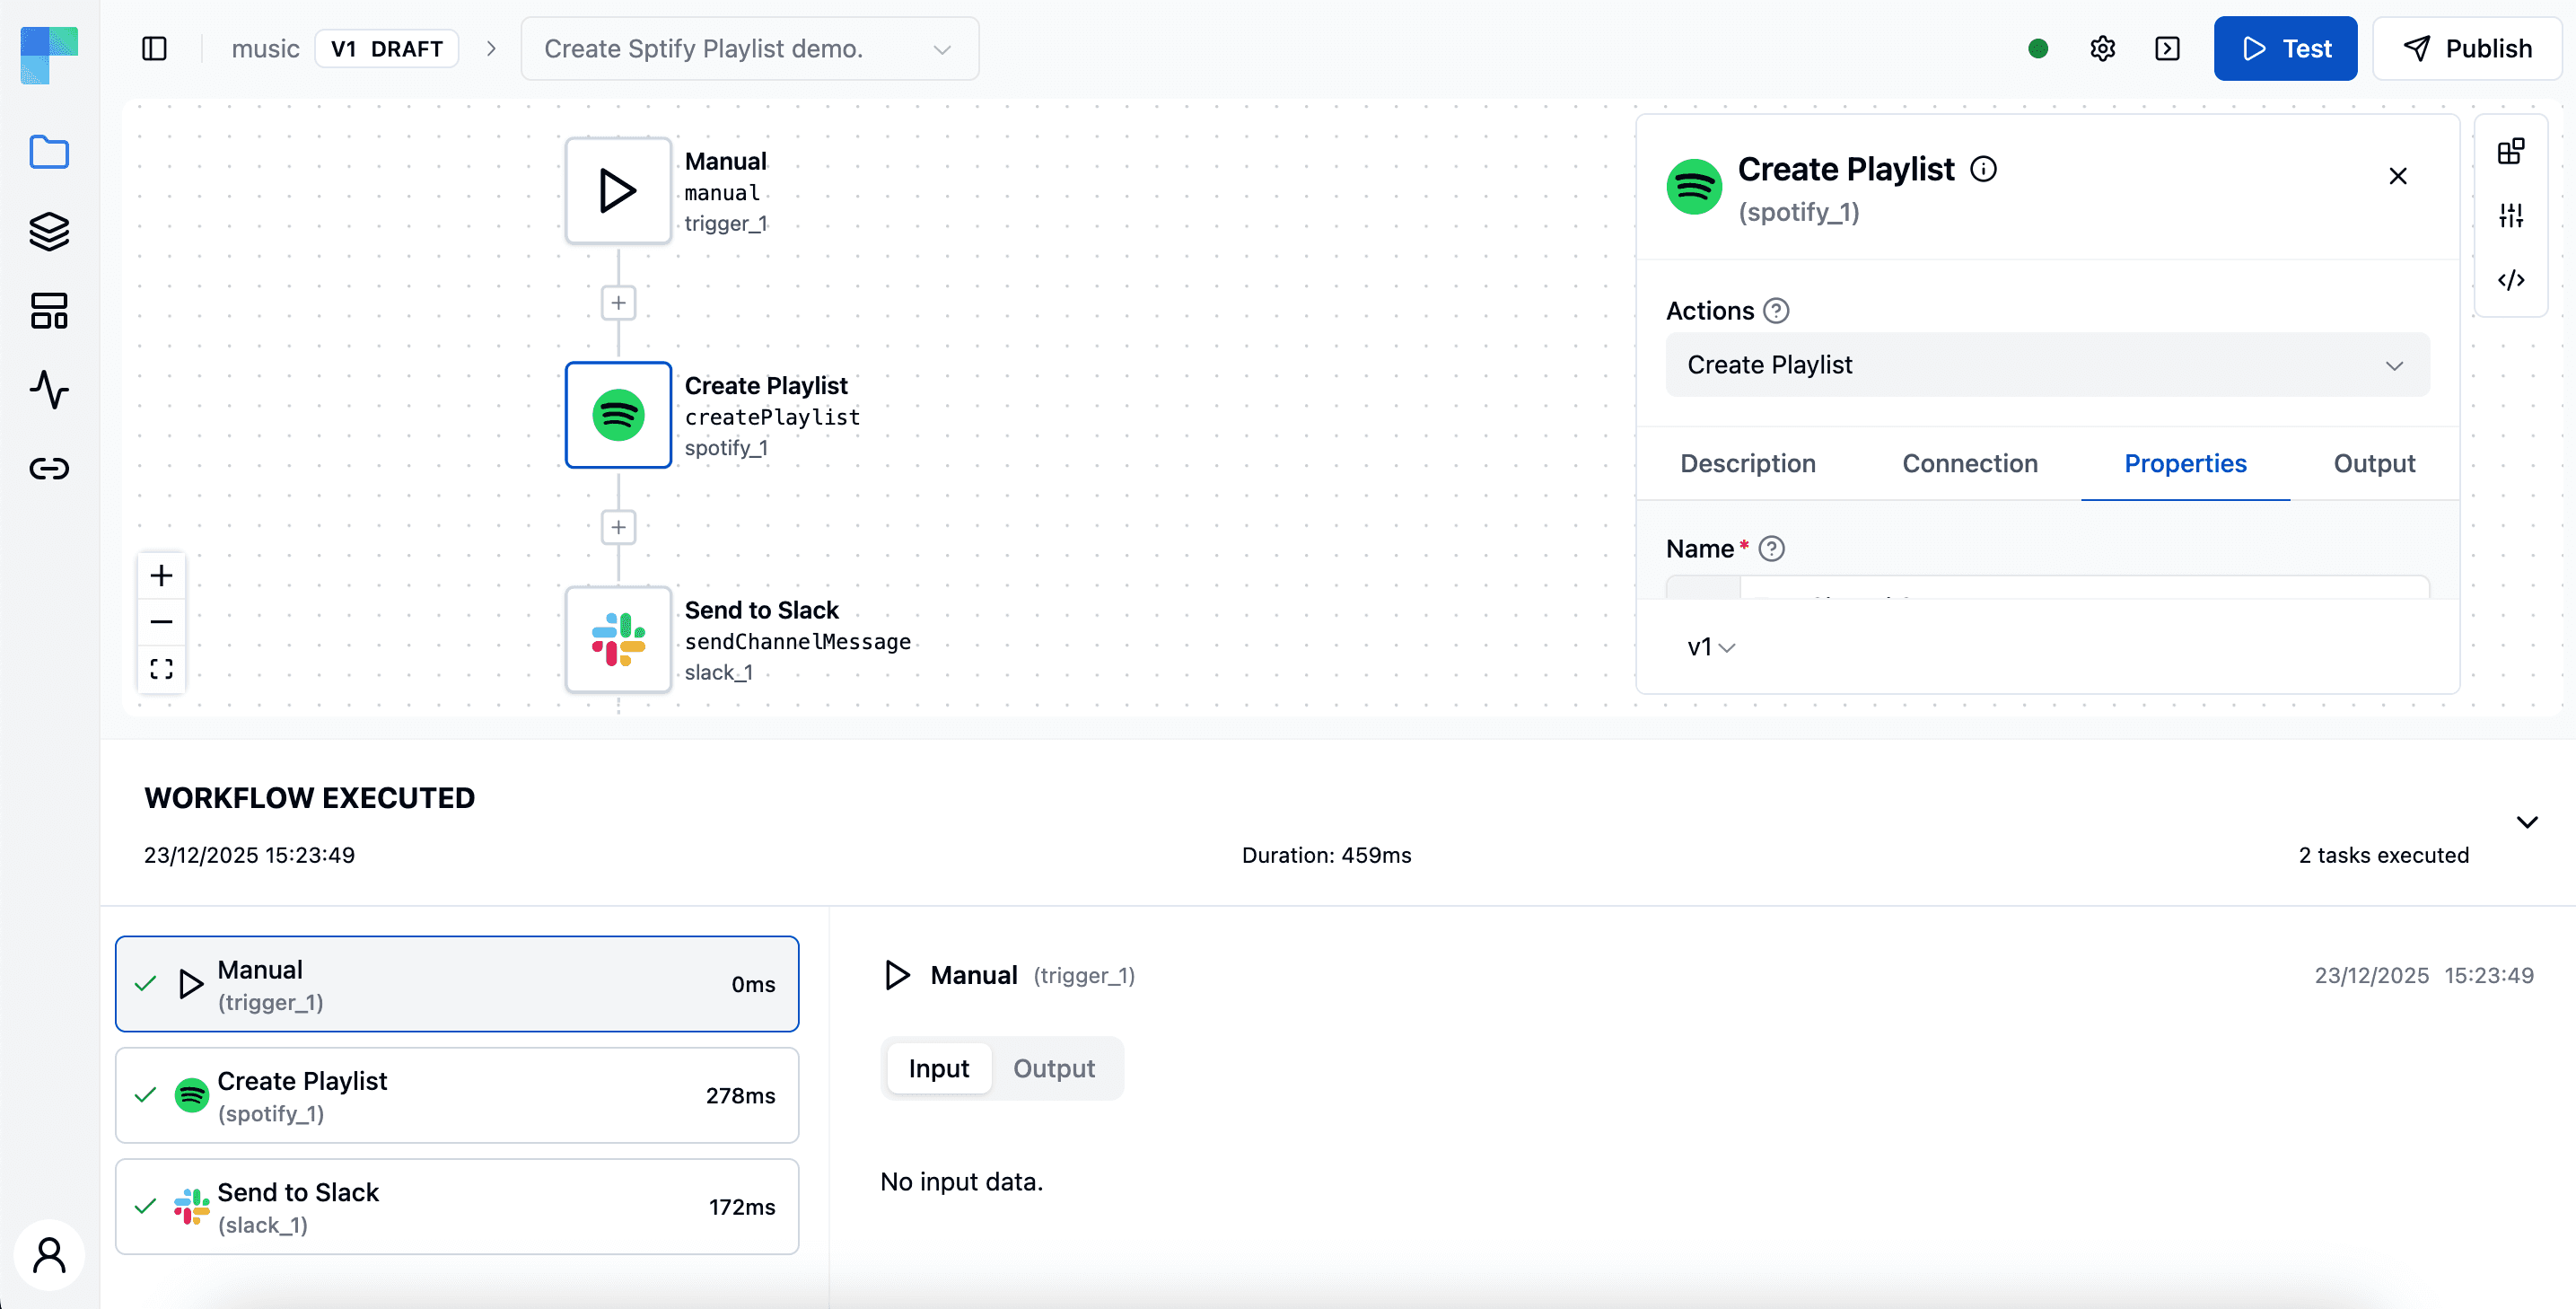The width and height of the screenshot is (2576, 1309).
Task: Switch to the Connection tab
Action: [x=1969, y=463]
